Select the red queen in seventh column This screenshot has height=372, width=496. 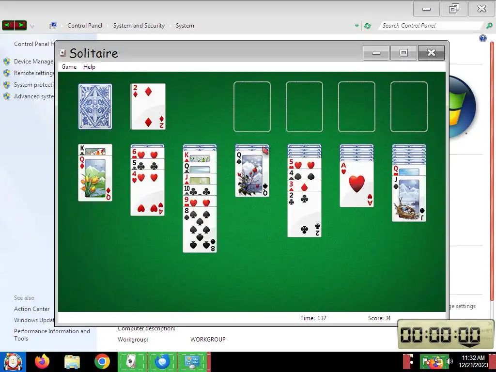[x=409, y=170]
